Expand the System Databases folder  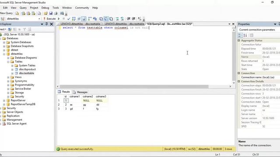tap(4, 42)
